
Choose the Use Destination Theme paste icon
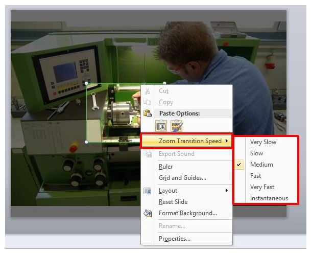click(x=161, y=126)
